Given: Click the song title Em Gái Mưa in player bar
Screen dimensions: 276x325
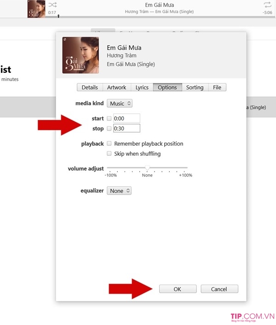Looking at the screenshot, I should pyautogui.click(x=159, y=5).
